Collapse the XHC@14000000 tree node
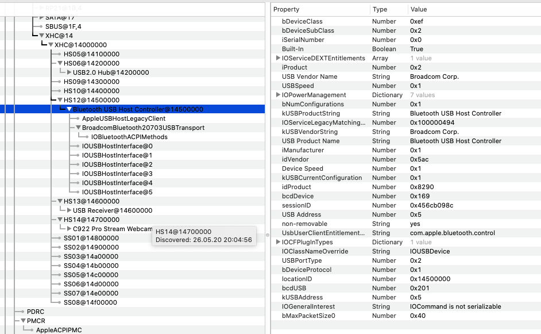 51,45
